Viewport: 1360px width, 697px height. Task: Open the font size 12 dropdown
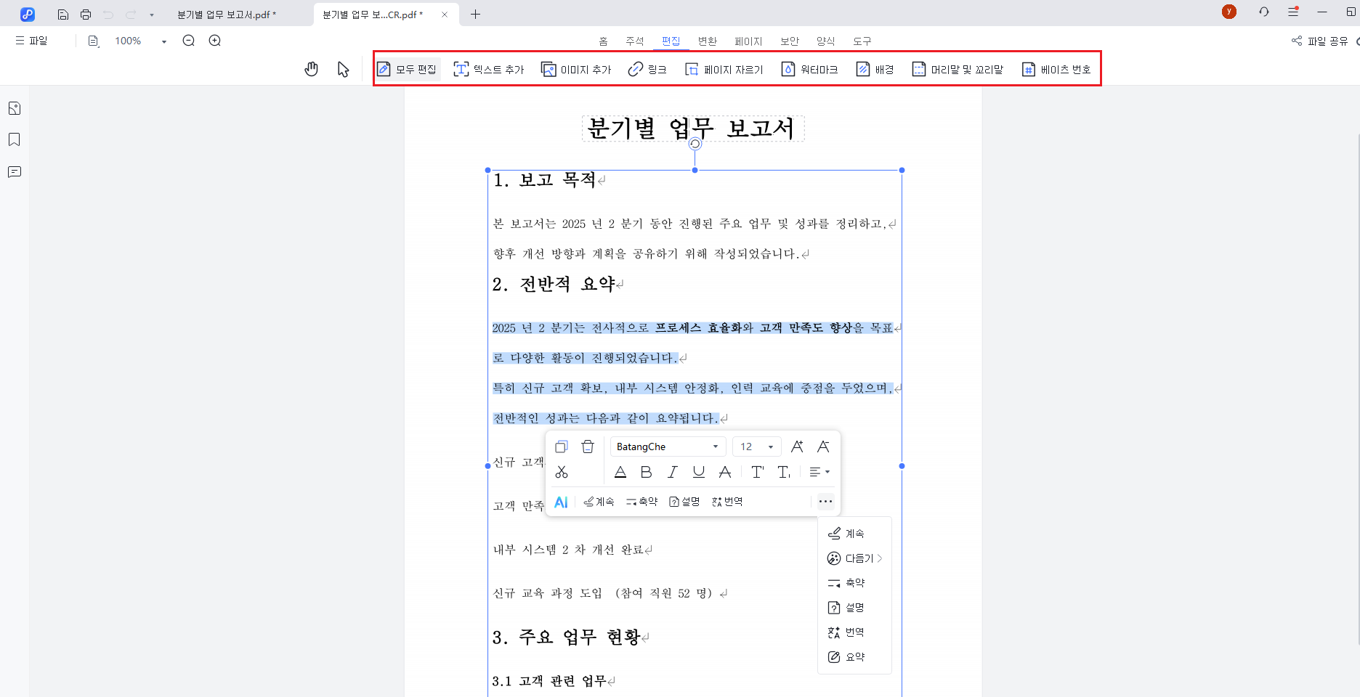click(756, 446)
